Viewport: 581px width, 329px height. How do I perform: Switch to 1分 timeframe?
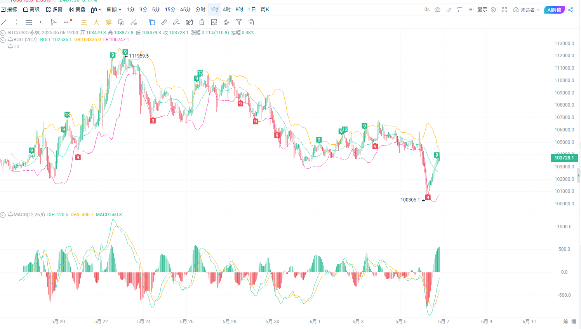(131, 9)
